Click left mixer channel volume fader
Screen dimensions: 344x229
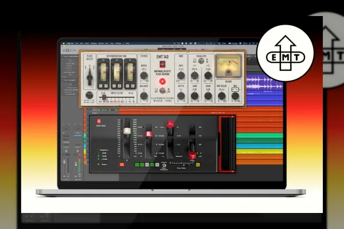(x=64, y=161)
